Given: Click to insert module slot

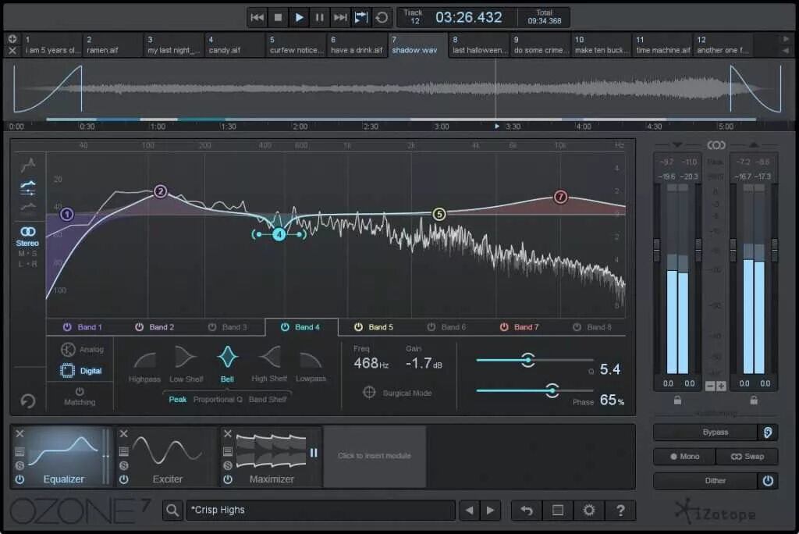Looking at the screenshot, I should [x=375, y=456].
